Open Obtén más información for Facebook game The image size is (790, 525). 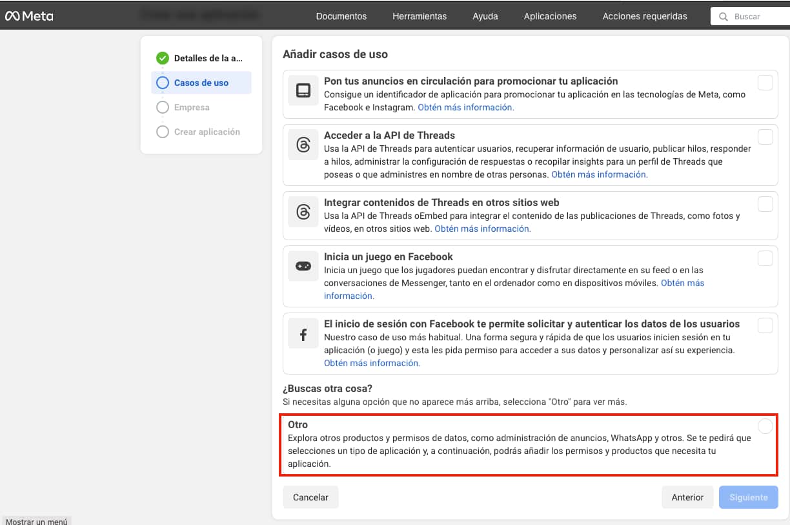click(682, 283)
